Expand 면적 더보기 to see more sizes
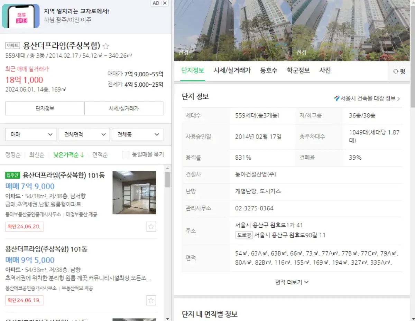415x321 pixels. click(x=292, y=282)
